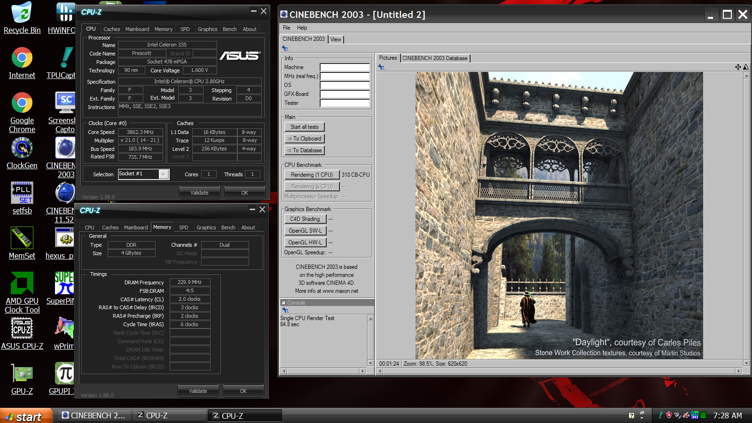Click picture panel horizontal scrollbar
This screenshot has height=423, width=752.
point(559,371)
